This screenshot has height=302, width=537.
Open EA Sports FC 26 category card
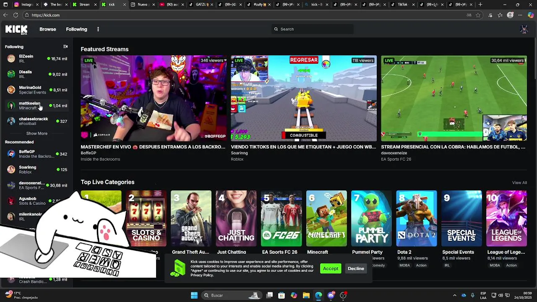pyautogui.click(x=281, y=219)
